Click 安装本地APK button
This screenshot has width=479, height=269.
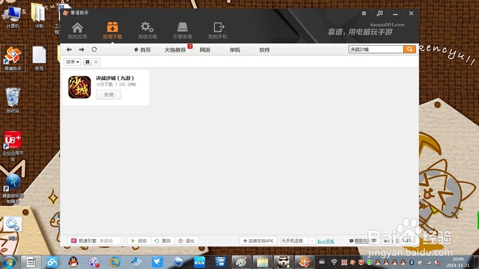tap(258, 241)
